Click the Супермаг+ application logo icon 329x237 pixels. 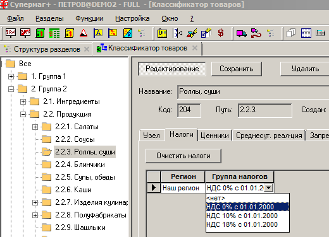4,4
